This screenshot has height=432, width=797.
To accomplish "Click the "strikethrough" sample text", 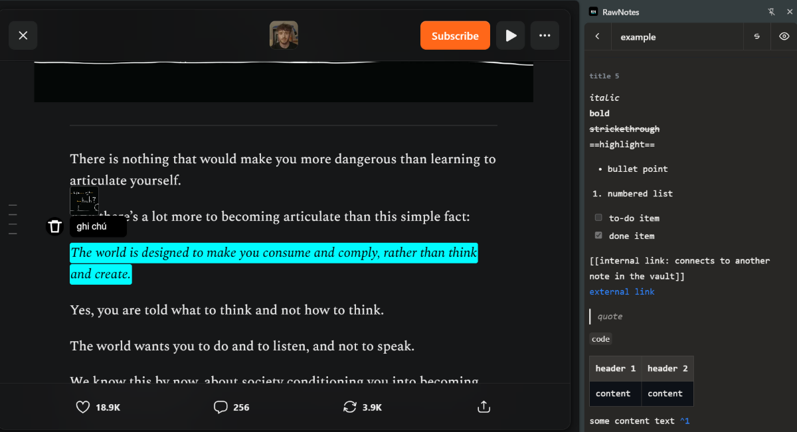I will (624, 129).
